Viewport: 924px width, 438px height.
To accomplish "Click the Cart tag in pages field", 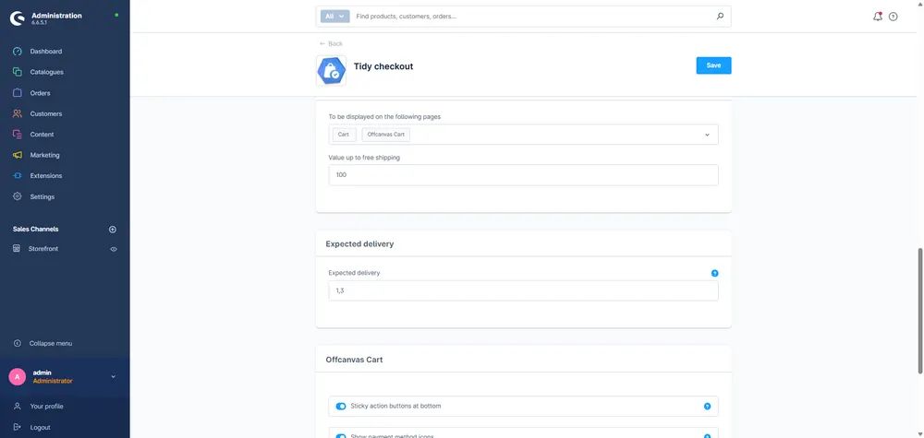I will click(x=344, y=135).
